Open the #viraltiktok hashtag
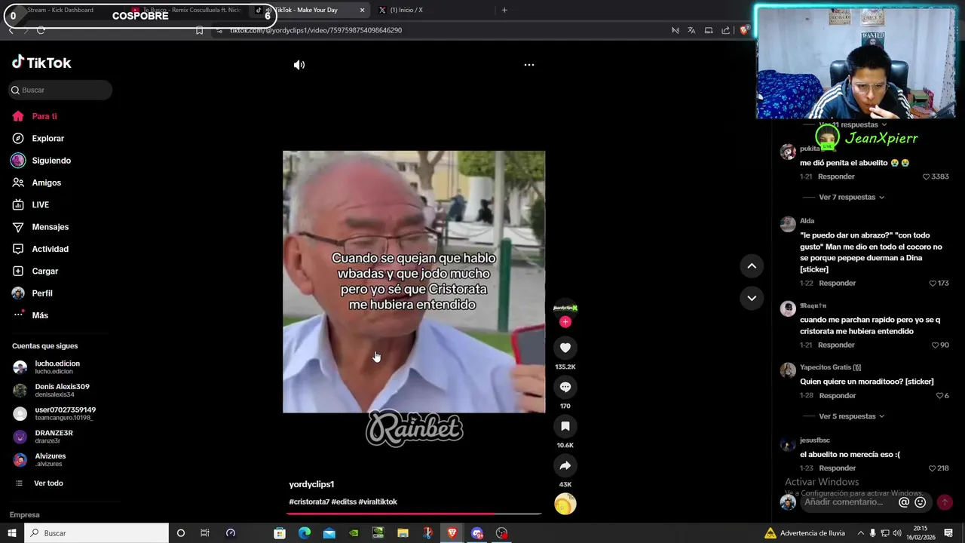965x543 pixels. pos(378,502)
